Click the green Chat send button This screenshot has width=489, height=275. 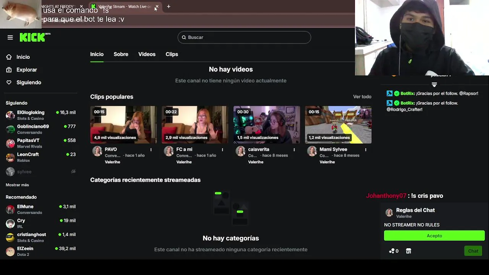click(x=473, y=251)
